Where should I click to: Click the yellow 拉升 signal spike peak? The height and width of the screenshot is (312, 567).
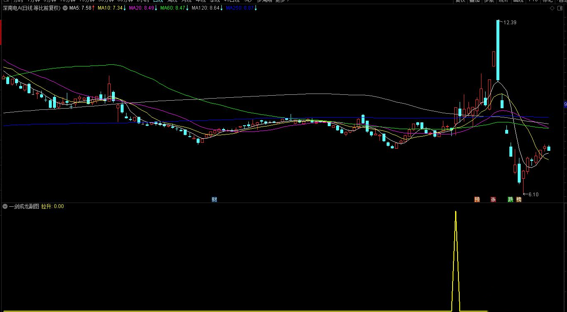(x=456, y=212)
